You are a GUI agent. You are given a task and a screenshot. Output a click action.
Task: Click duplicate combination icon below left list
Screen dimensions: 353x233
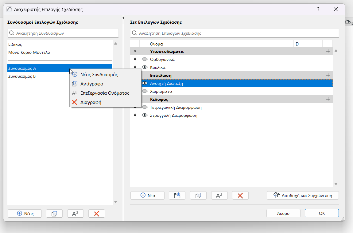54,214
